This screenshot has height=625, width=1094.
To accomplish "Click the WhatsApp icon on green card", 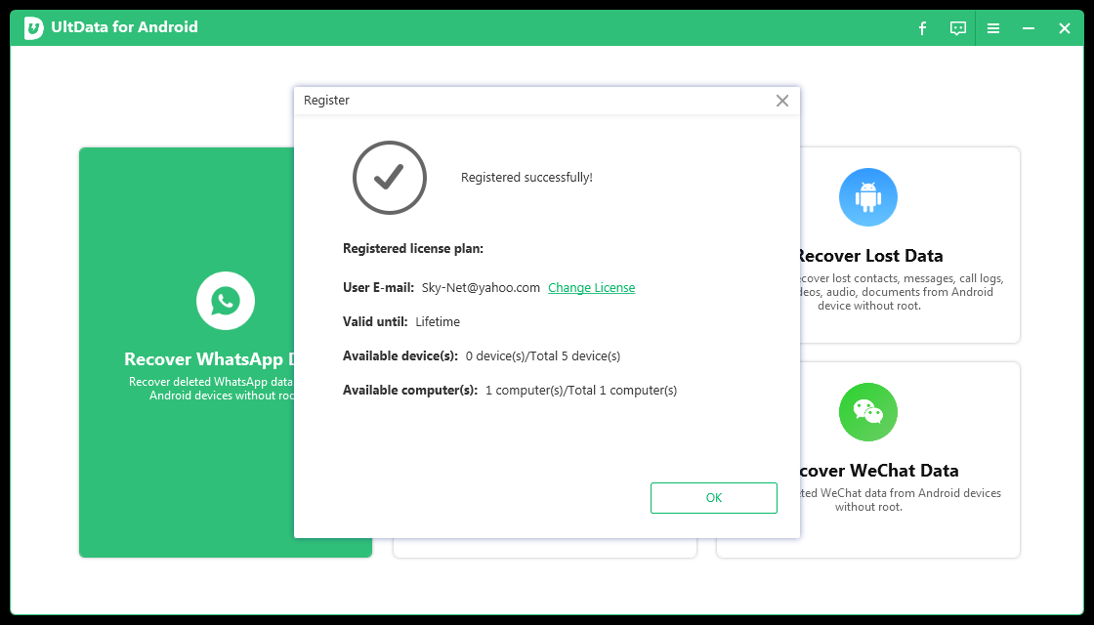I will click(226, 301).
